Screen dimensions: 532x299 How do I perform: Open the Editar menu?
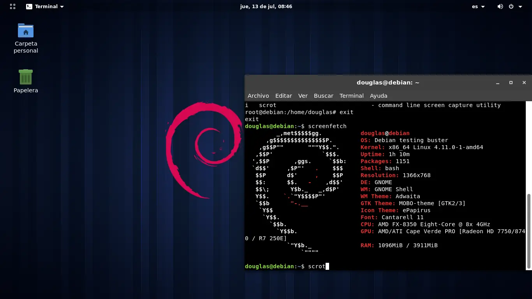(x=284, y=96)
